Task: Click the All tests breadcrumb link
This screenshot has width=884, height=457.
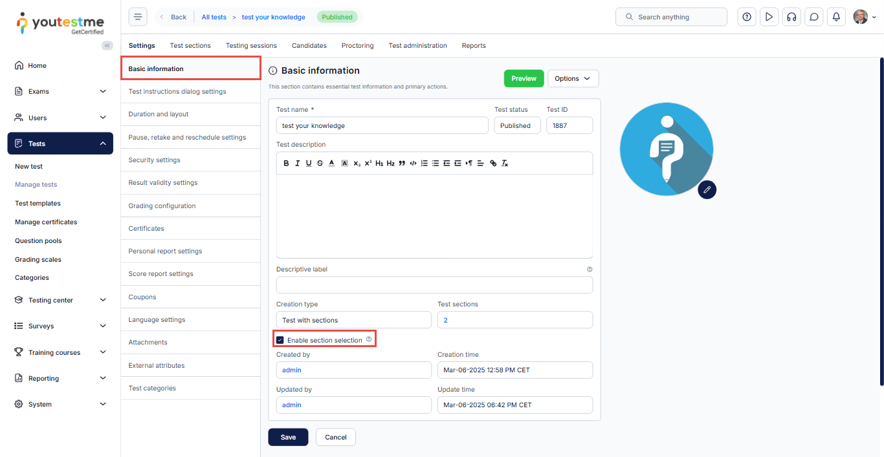Action: [214, 17]
